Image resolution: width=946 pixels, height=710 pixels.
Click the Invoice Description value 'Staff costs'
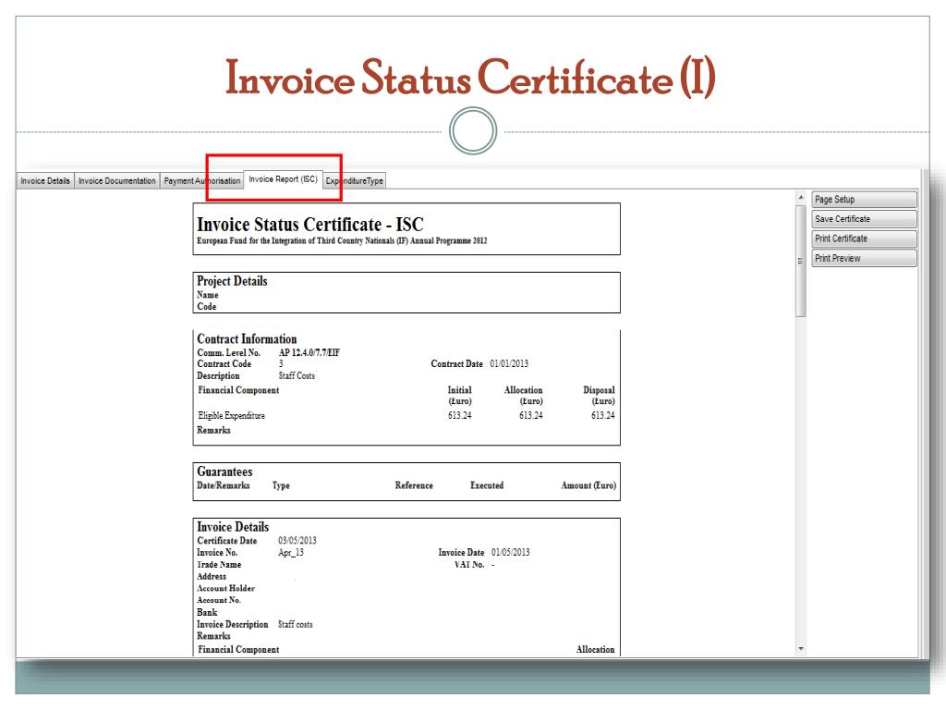point(295,624)
